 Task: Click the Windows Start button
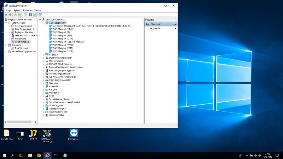tap(4, 155)
